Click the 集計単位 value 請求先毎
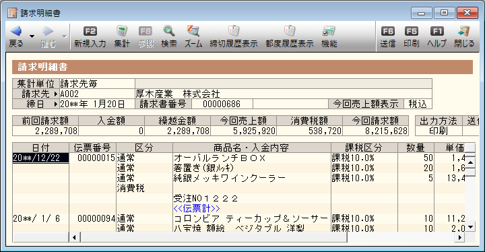 97,84
